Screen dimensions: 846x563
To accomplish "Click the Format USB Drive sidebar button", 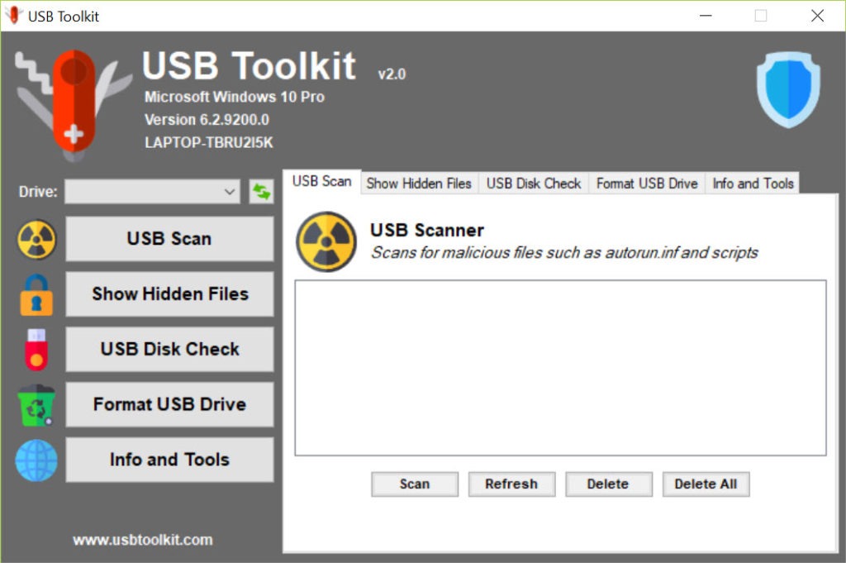I will click(169, 404).
